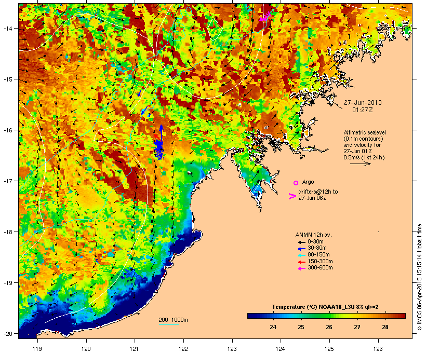Click longitude axis label 123
The height and width of the screenshot is (353, 426).
(232, 349)
